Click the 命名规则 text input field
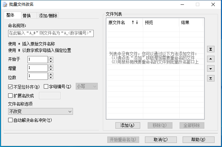Screen dimensions: 222x147 [50, 33]
